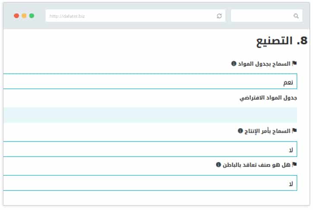Focus the http://dafater.biz address bar
The width and height of the screenshot is (313, 210).
130,16
